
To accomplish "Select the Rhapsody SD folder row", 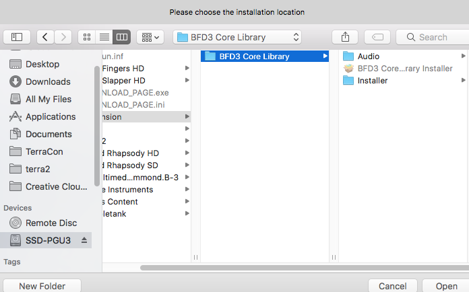I will pos(146,165).
